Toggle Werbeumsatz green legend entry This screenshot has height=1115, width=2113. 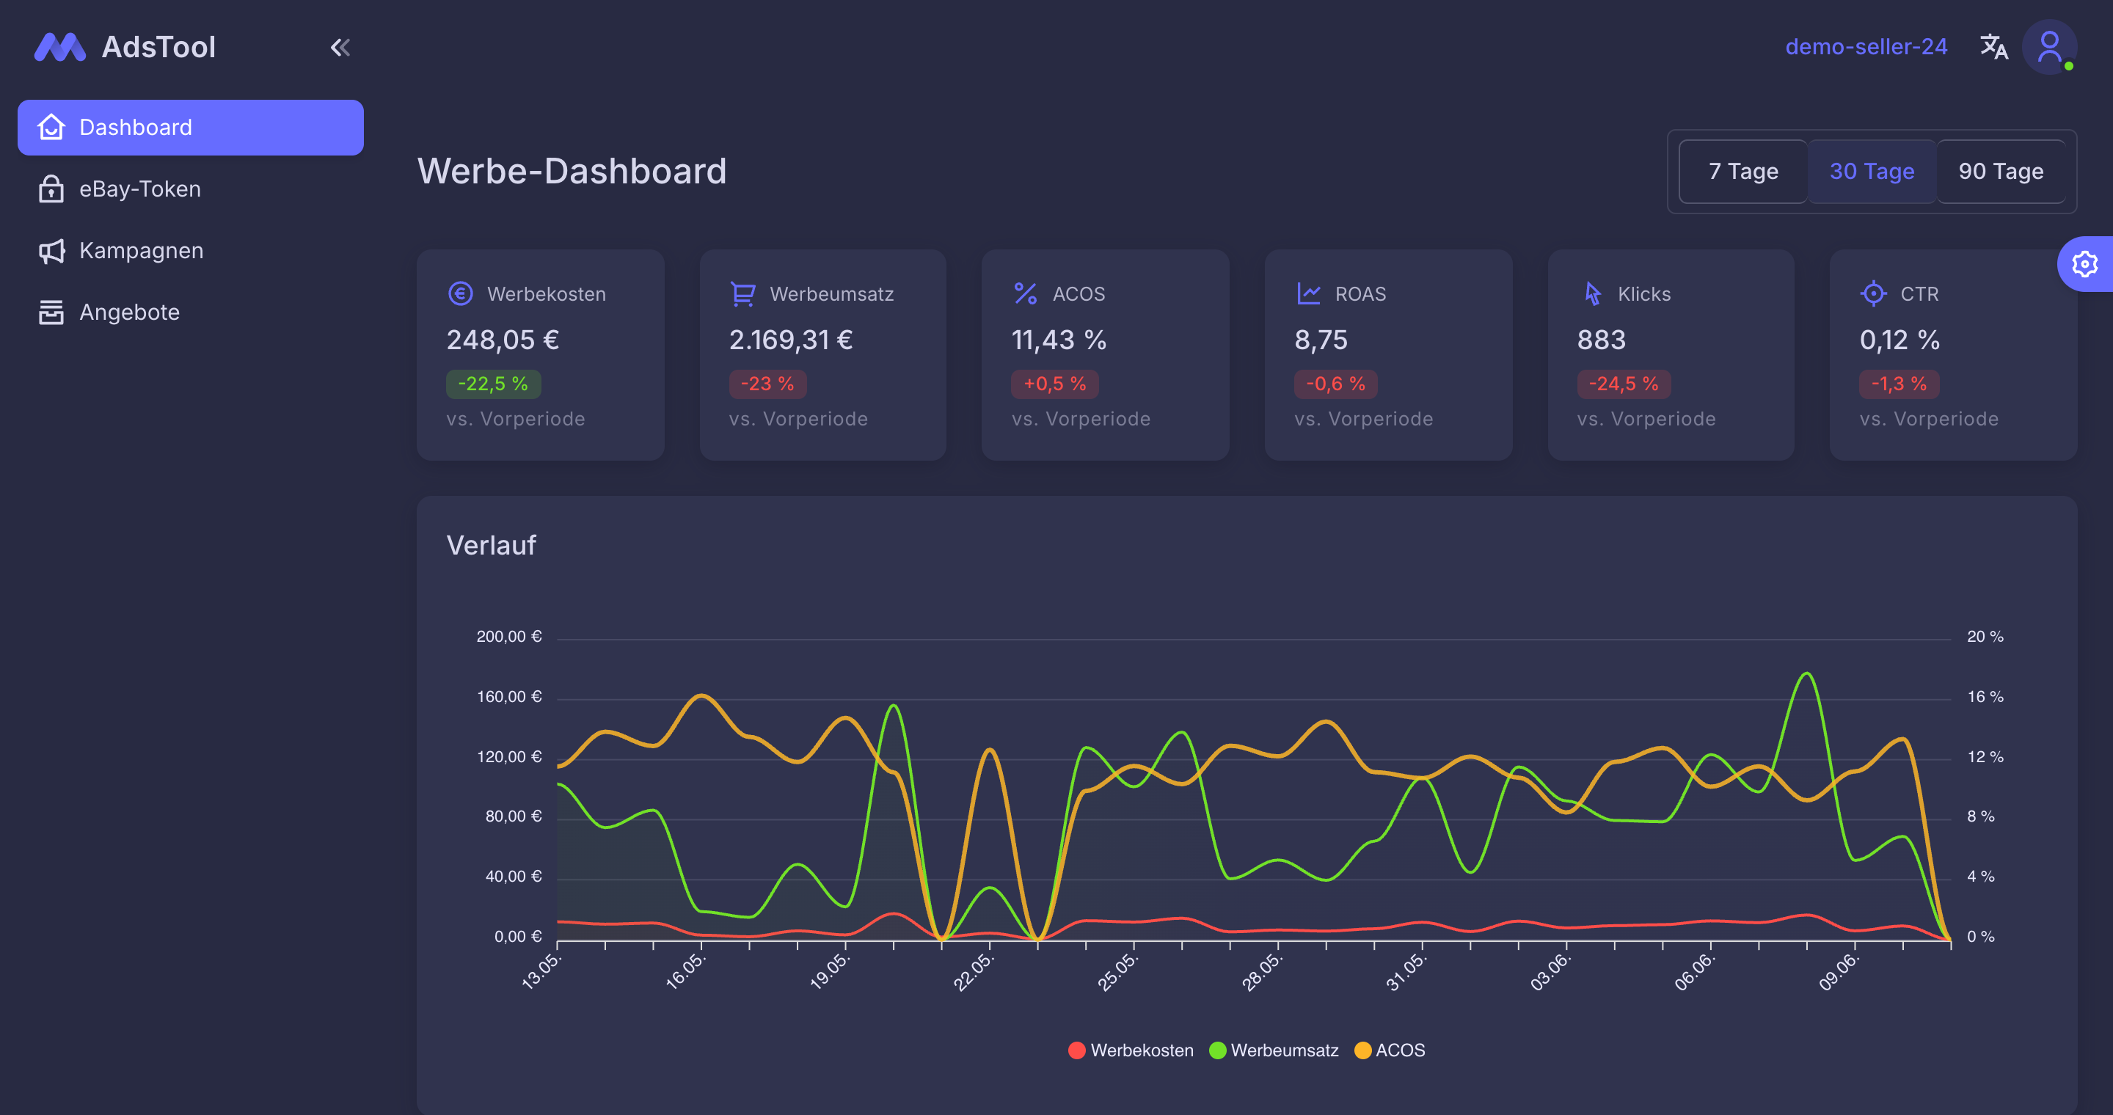click(x=1274, y=1050)
